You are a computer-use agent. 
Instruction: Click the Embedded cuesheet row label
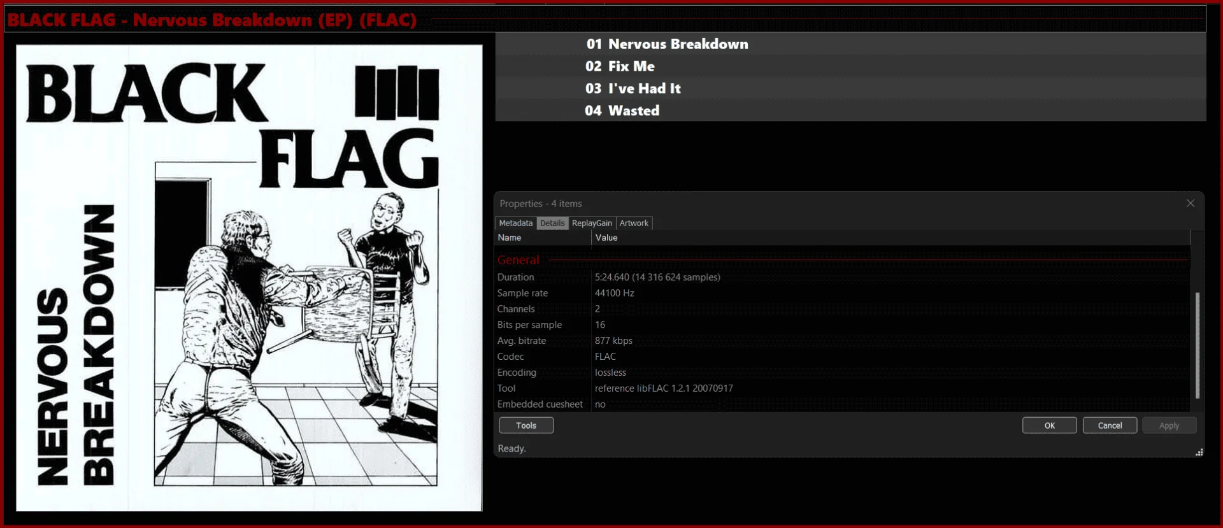click(x=540, y=404)
